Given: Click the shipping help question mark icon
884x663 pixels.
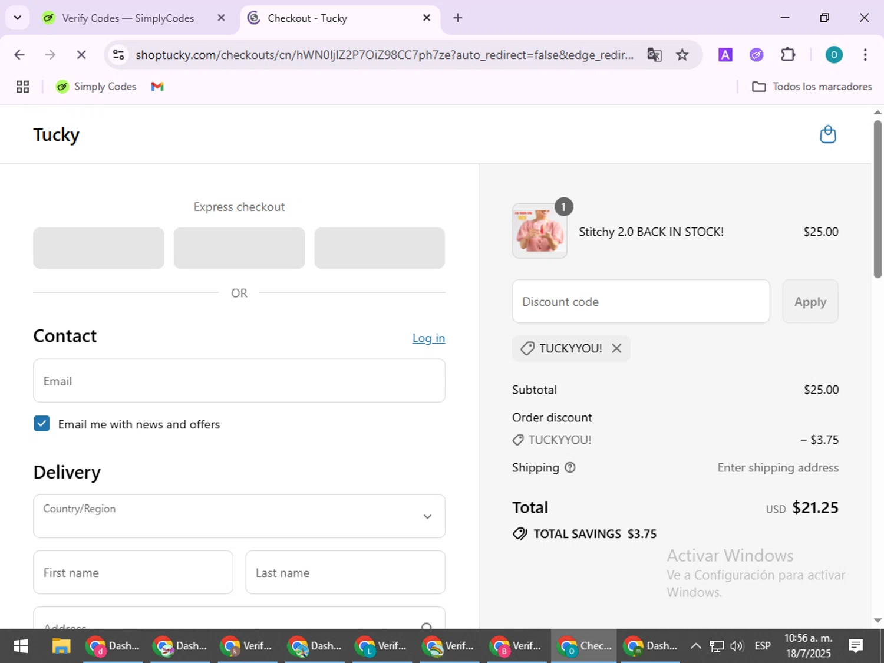Looking at the screenshot, I should point(570,467).
